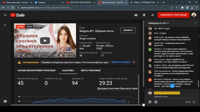Open the ВІДКРИТИ ВІДЖЕТ link
Image resolution: width=200 pixels, height=112 pixels.
pos(121,62)
